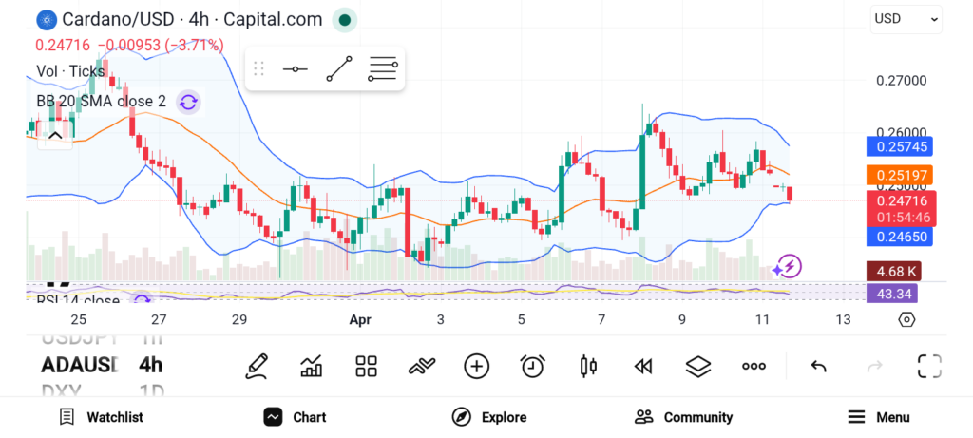Open the 4h timeframe selector
The width and height of the screenshot is (973, 438).
tap(150, 365)
